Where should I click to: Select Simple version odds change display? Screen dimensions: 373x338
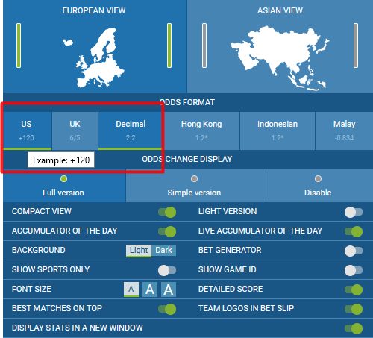pos(194,186)
